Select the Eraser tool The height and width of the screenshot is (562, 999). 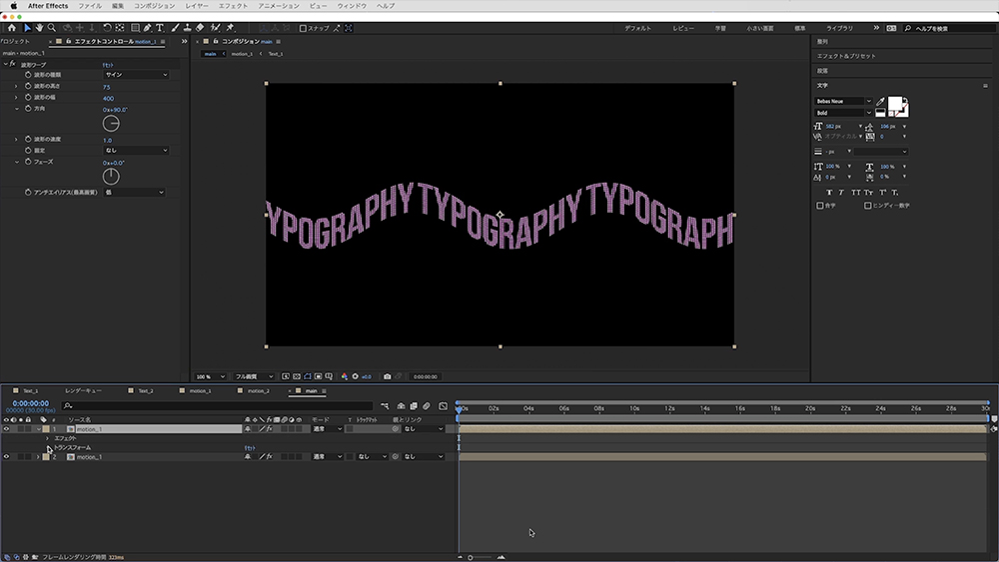tap(200, 28)
